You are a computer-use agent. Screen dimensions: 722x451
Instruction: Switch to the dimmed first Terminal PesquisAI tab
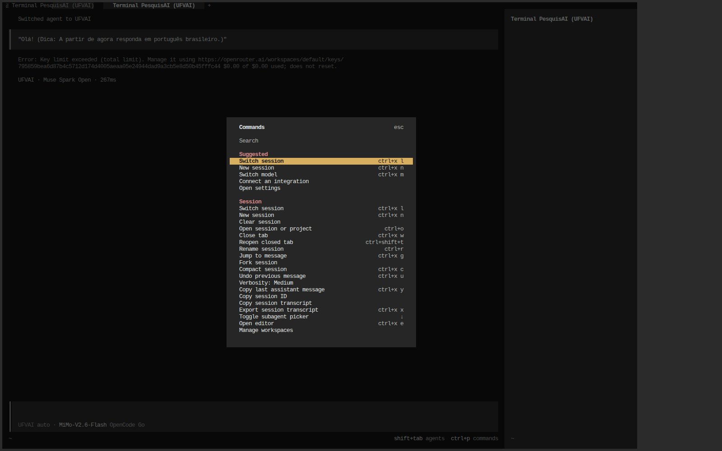[52, 5]
